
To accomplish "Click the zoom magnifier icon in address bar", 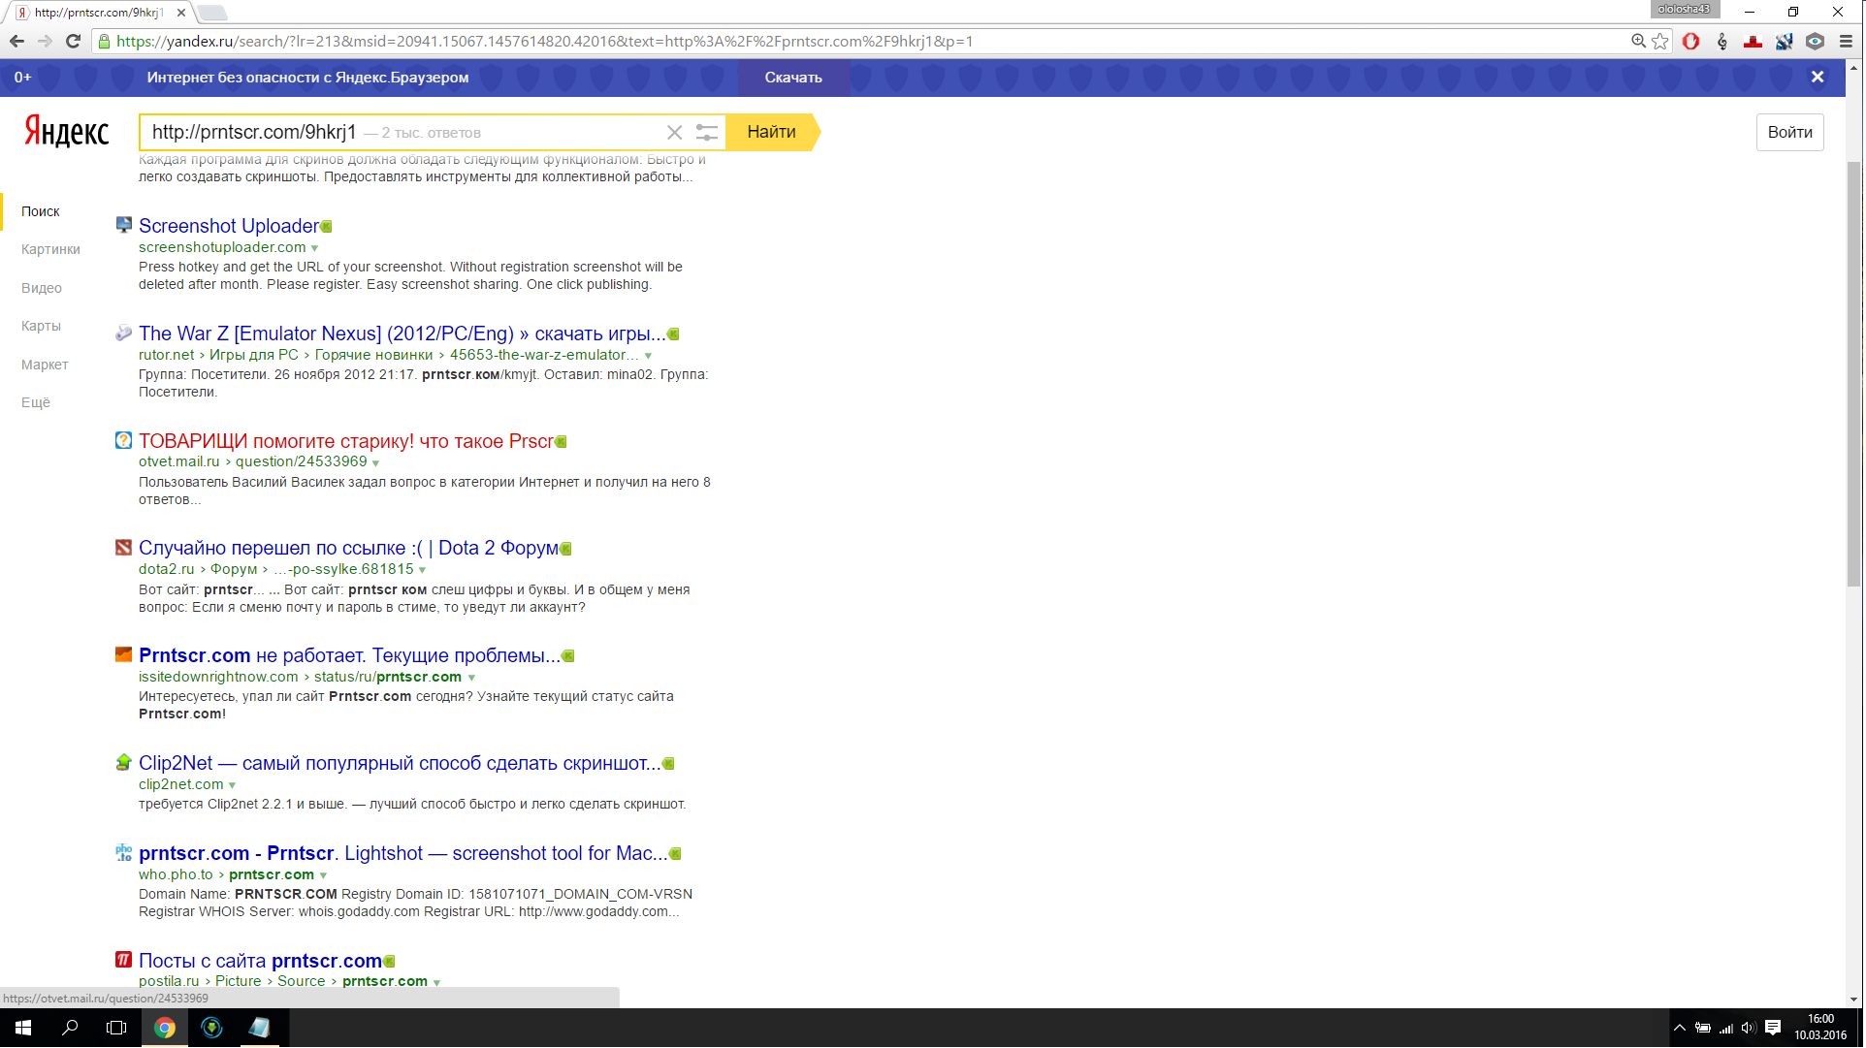I will point(1638,42).
